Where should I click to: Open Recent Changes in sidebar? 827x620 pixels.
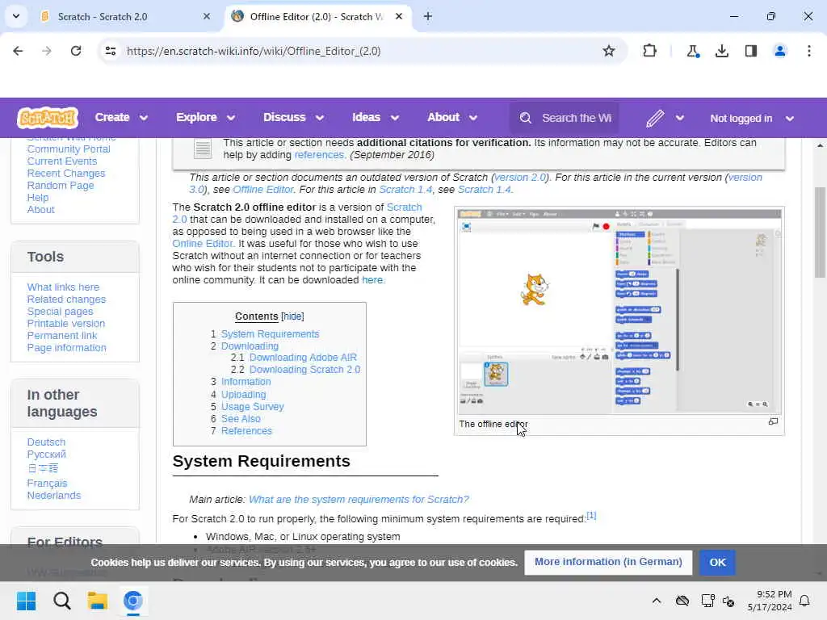coord(66,174)
